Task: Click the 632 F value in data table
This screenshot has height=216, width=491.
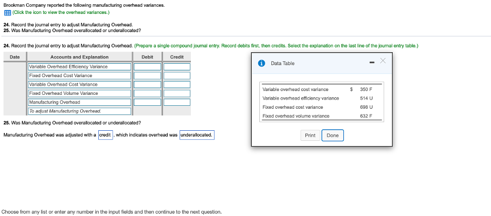Action: 366,116
